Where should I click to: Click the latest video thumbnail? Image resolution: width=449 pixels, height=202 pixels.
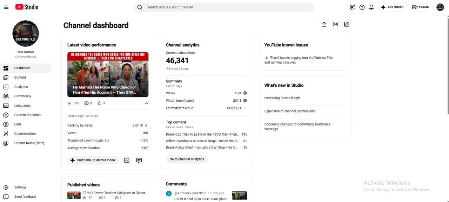pos(108,74)
